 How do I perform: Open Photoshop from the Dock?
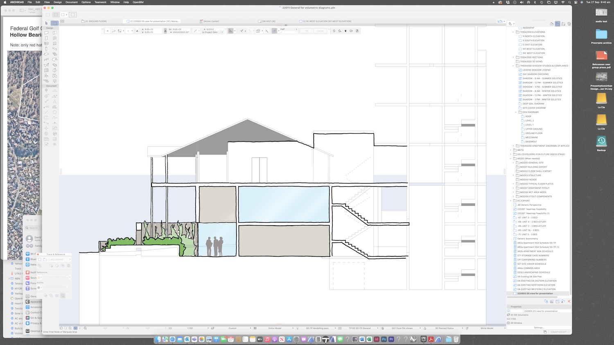coord(384,339)
